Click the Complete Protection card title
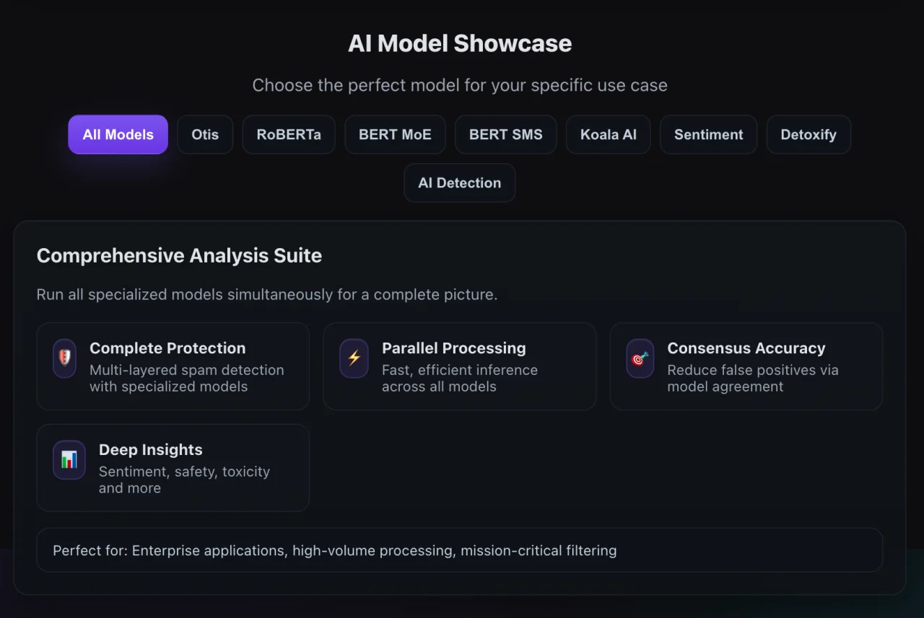The width and height of the screenshot is (924, 618). click(x=167, y=348)
